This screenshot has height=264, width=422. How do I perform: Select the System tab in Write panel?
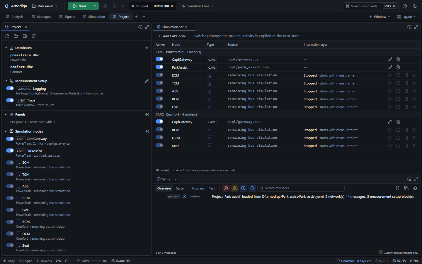[181, 188]
